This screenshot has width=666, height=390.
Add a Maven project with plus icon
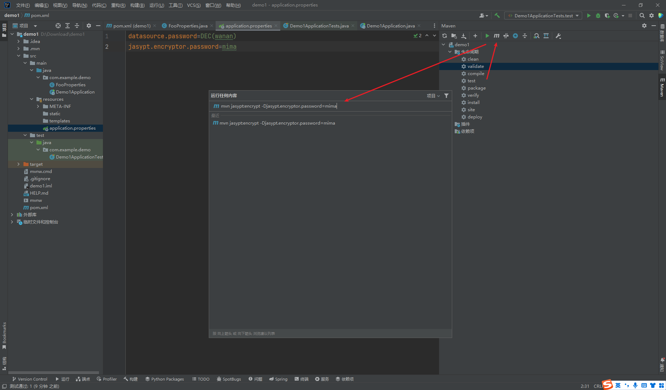coord(475,36)
